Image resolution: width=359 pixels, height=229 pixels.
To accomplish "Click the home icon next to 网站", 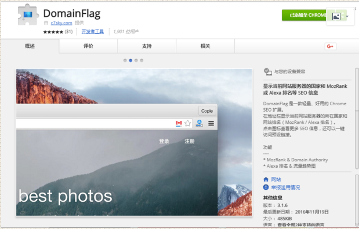I will [x=266, y=179].
